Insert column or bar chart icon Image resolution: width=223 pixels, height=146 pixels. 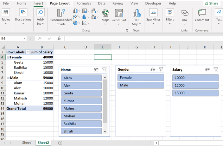[75, 11]
